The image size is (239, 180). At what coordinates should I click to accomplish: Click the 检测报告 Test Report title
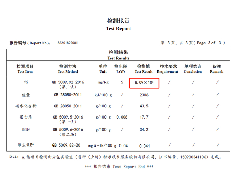pyautogui.click(x=118, y=24)
